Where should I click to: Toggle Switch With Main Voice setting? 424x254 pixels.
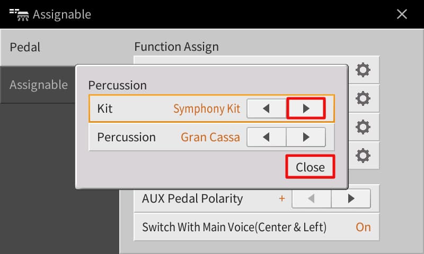(x=363, y=228)
